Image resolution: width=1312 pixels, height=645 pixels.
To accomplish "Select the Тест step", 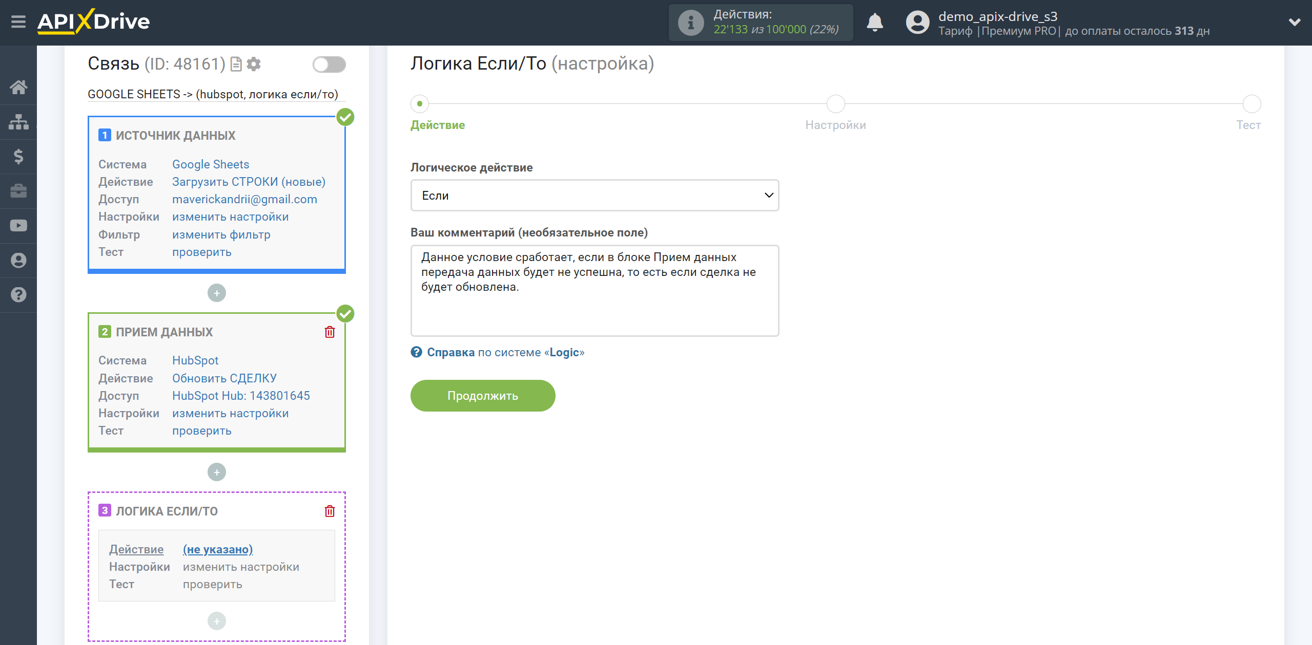I will pos(1252,104).
